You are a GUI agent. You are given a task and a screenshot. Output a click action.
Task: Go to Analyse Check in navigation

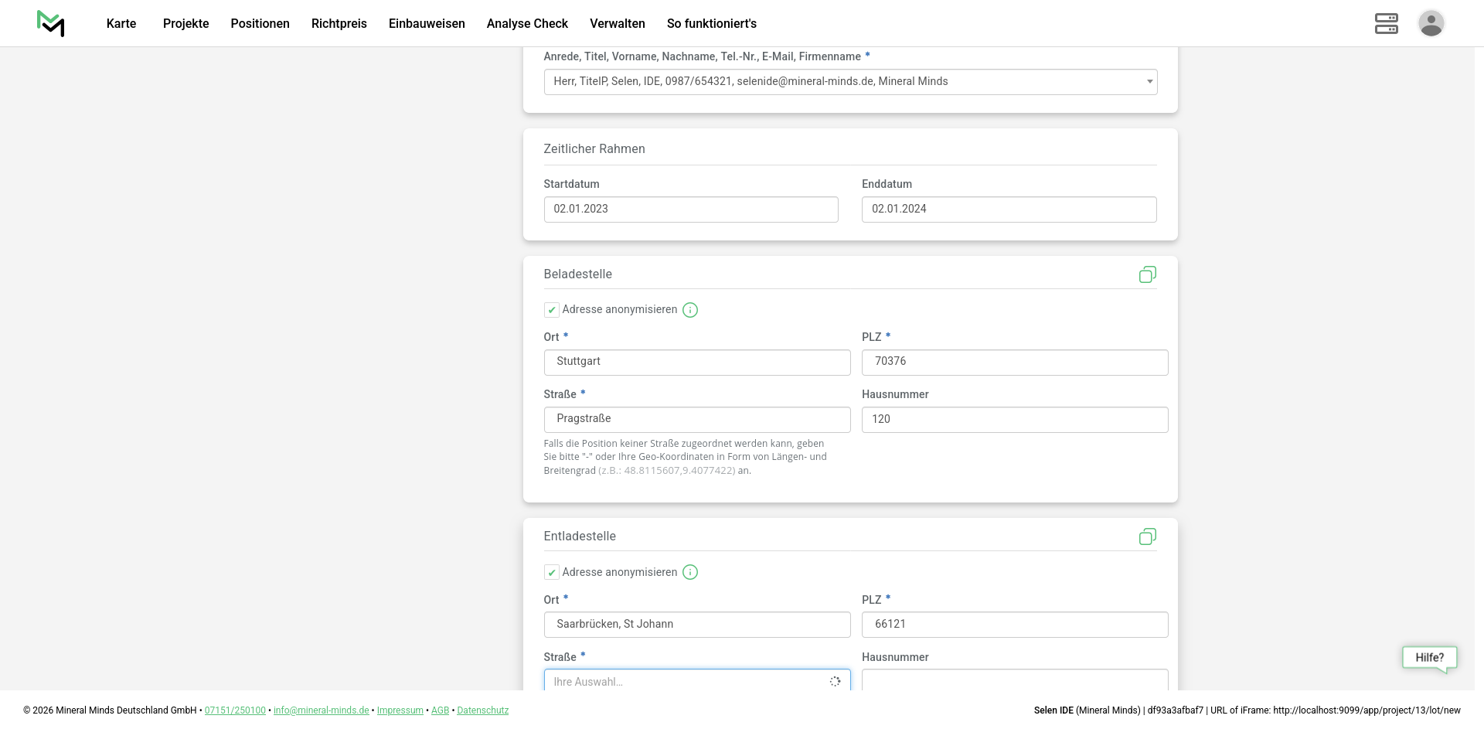(x=527, y=23)
